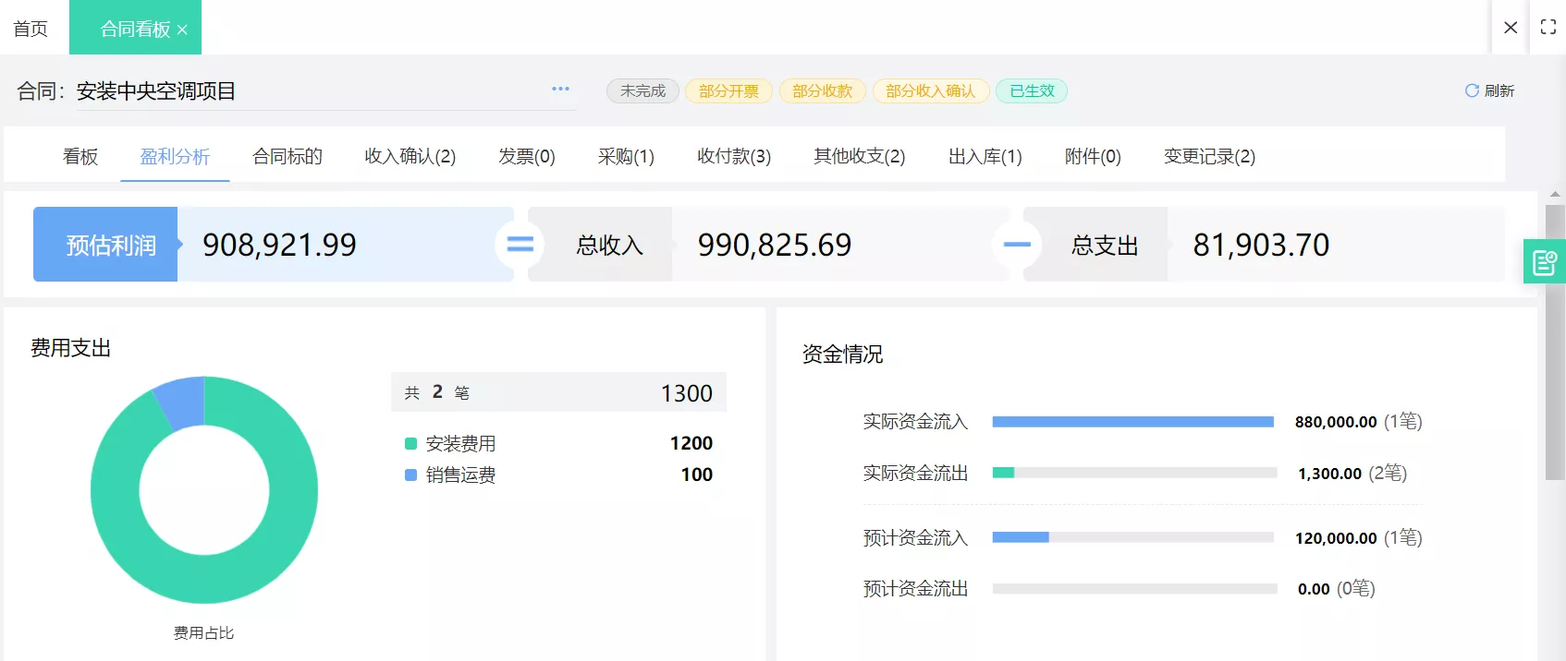This screenshot has height=661, width=1566.
Task: Open the 看板 tab
Action: point(80,156)
